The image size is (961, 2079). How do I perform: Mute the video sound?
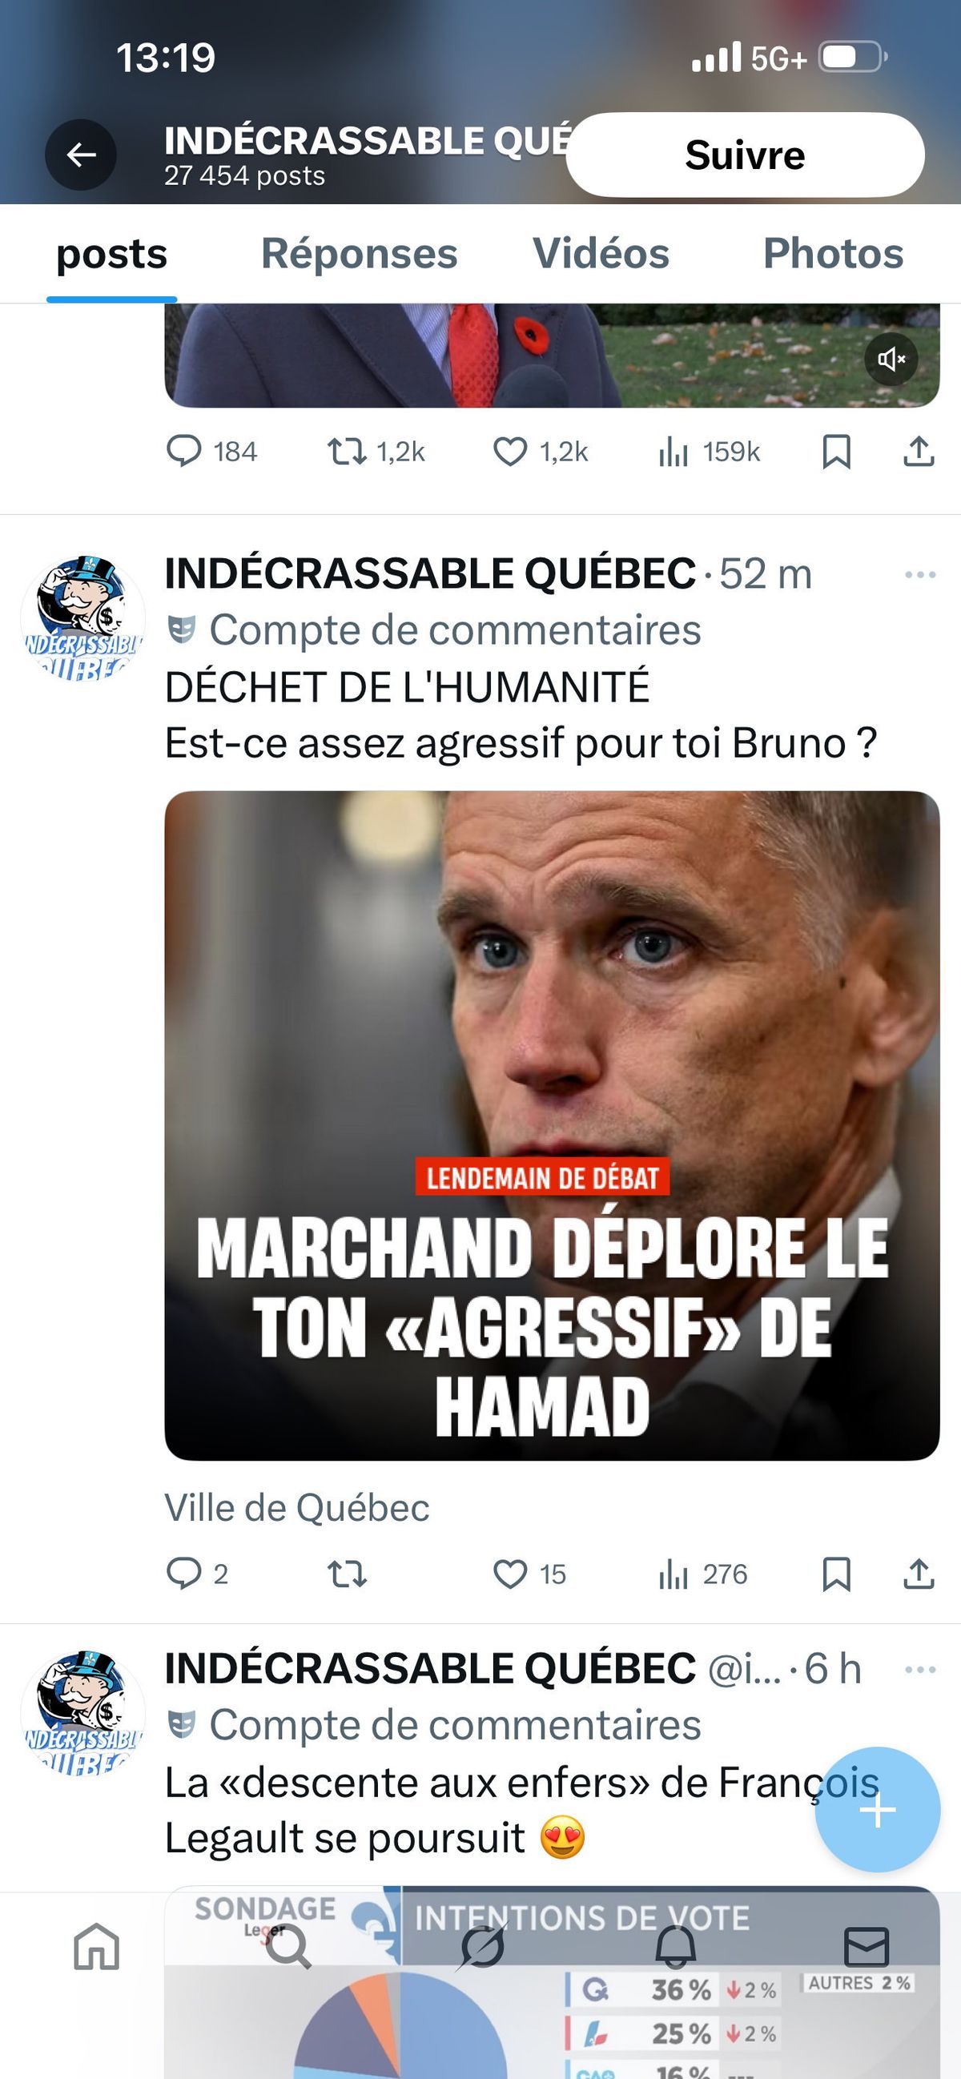[891, 358]
